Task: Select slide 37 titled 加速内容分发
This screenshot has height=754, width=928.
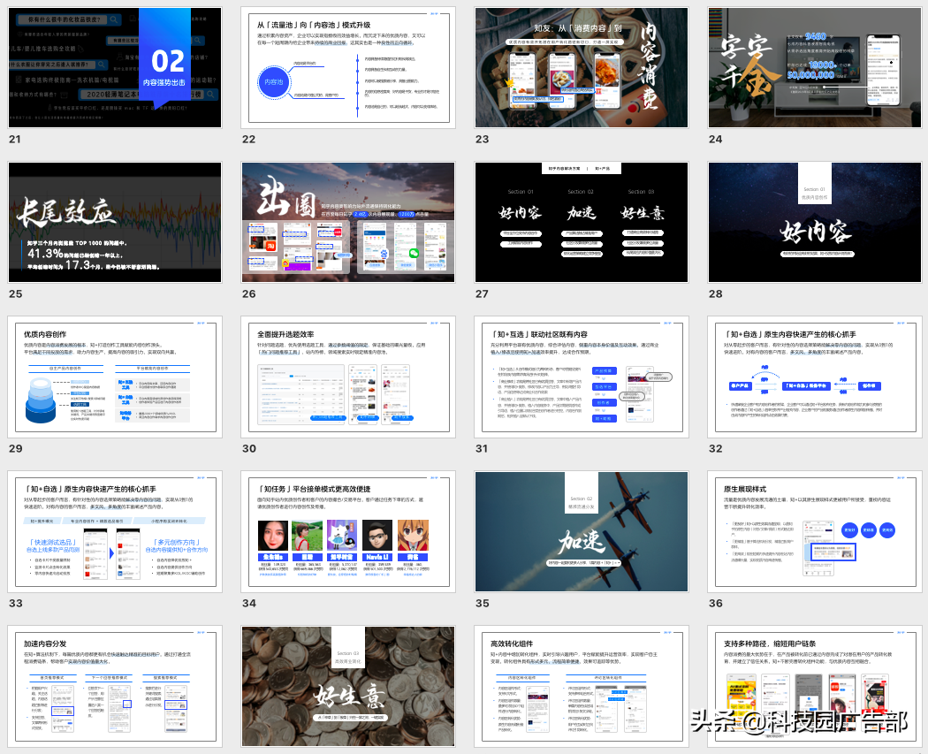Action: point(115,687)
